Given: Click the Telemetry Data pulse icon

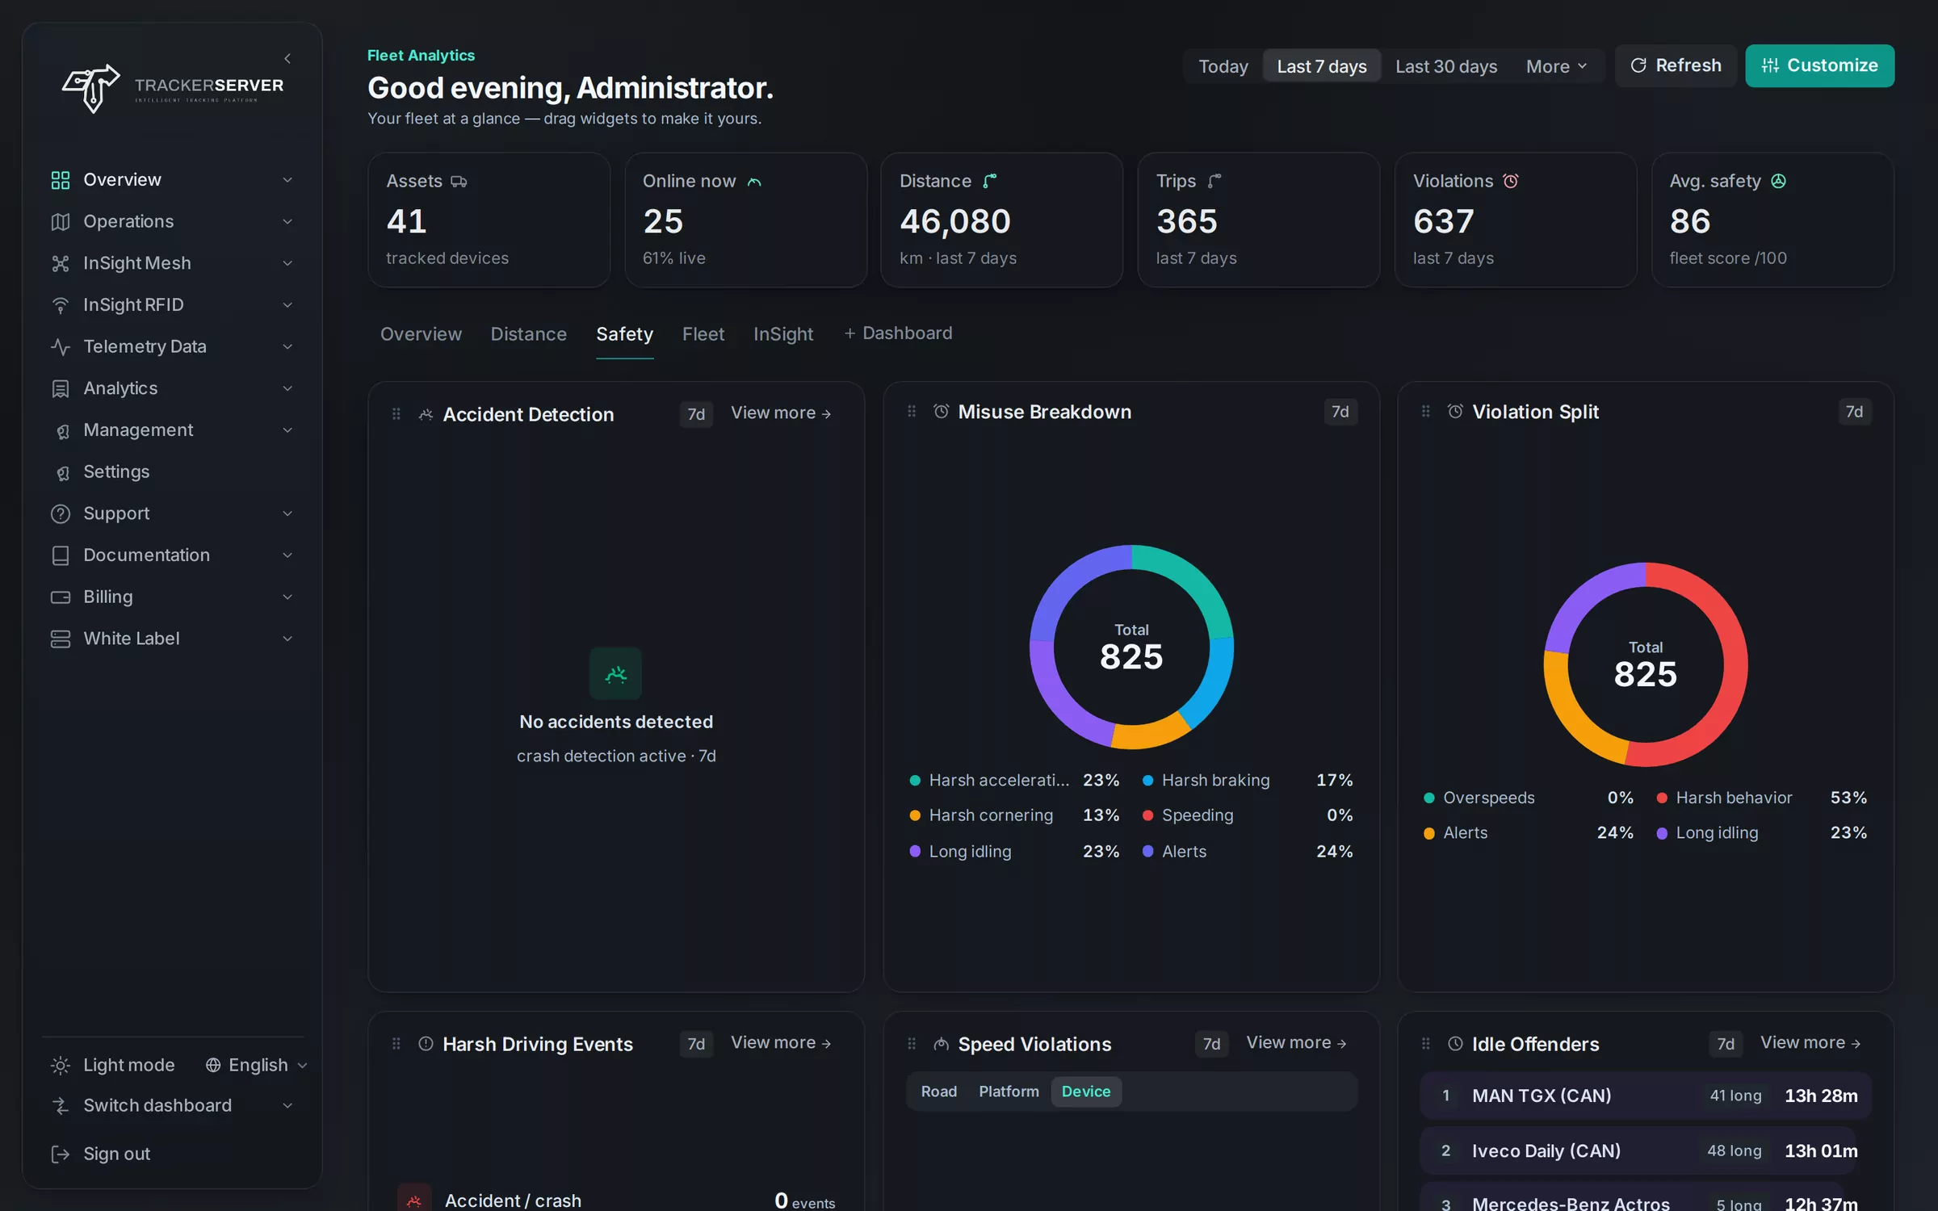Looking at the screenshot, I should (x=61, y=346).
